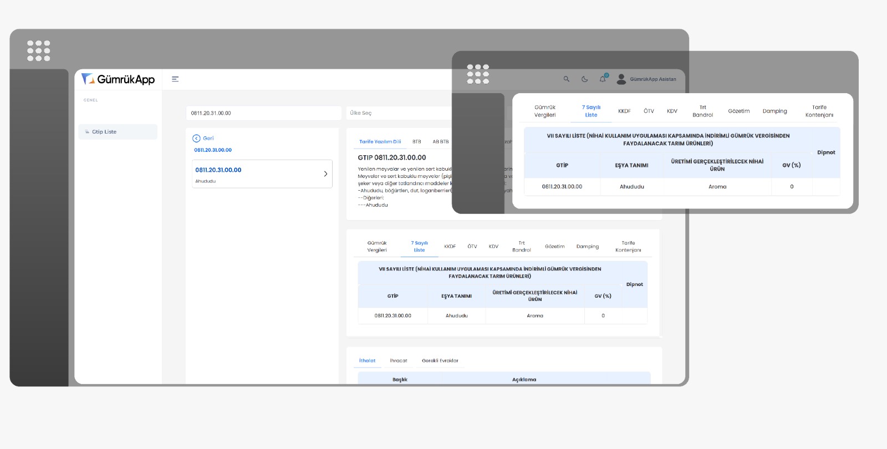The width and height of the screenshot is (887, 449).
Task: Click the circled back arrow next to Geri
Action: [x=196, y=139]
